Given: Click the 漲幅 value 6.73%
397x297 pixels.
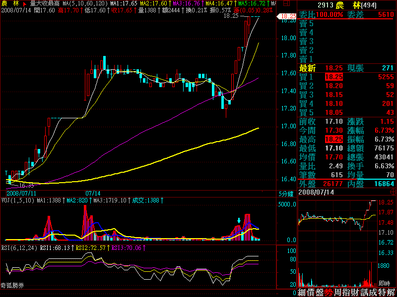Looking at the screenshot, I should click(x=384, y=130).
